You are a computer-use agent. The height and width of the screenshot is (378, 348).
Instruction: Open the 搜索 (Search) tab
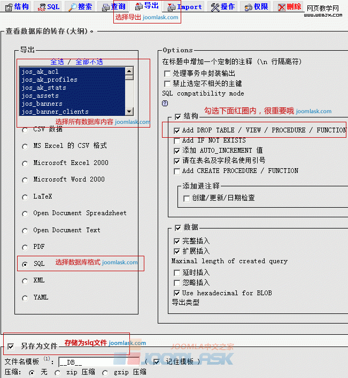80,6
